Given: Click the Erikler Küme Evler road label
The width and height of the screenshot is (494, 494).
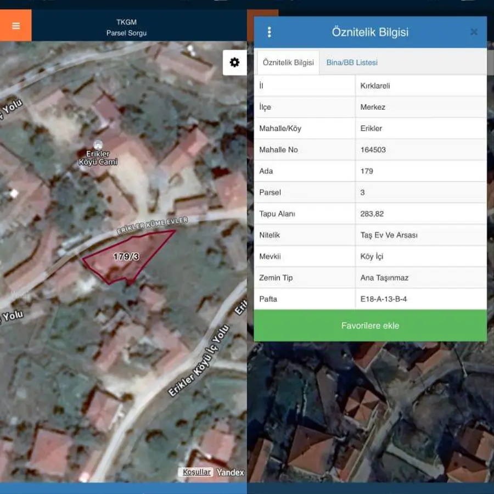Looking at the screenshot, I should coord(152,226).
